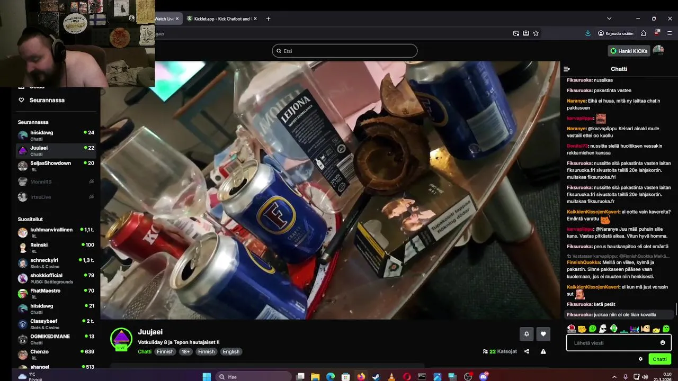This screenshot has height=381, width=678.
Task: Click Juujaei channel name below video
Action: [150, 332]
